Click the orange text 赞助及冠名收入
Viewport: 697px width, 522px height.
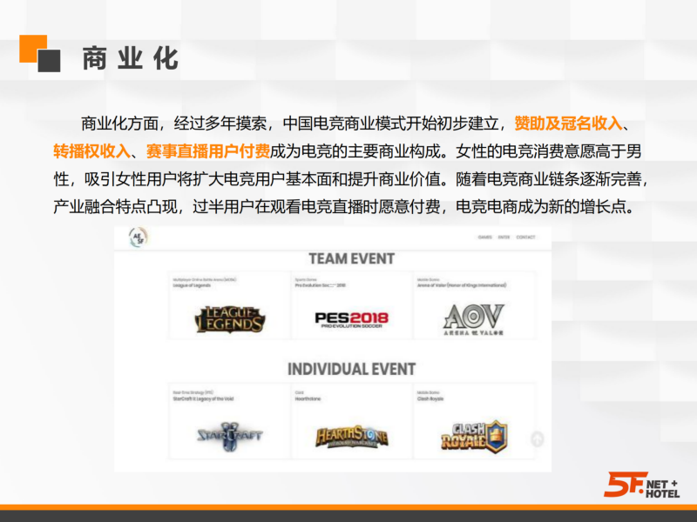click(568, 124)
